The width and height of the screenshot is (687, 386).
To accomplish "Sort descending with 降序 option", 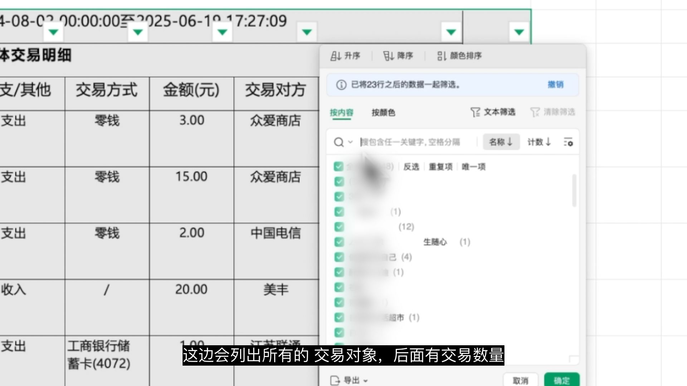I will (x=398, y=56).
